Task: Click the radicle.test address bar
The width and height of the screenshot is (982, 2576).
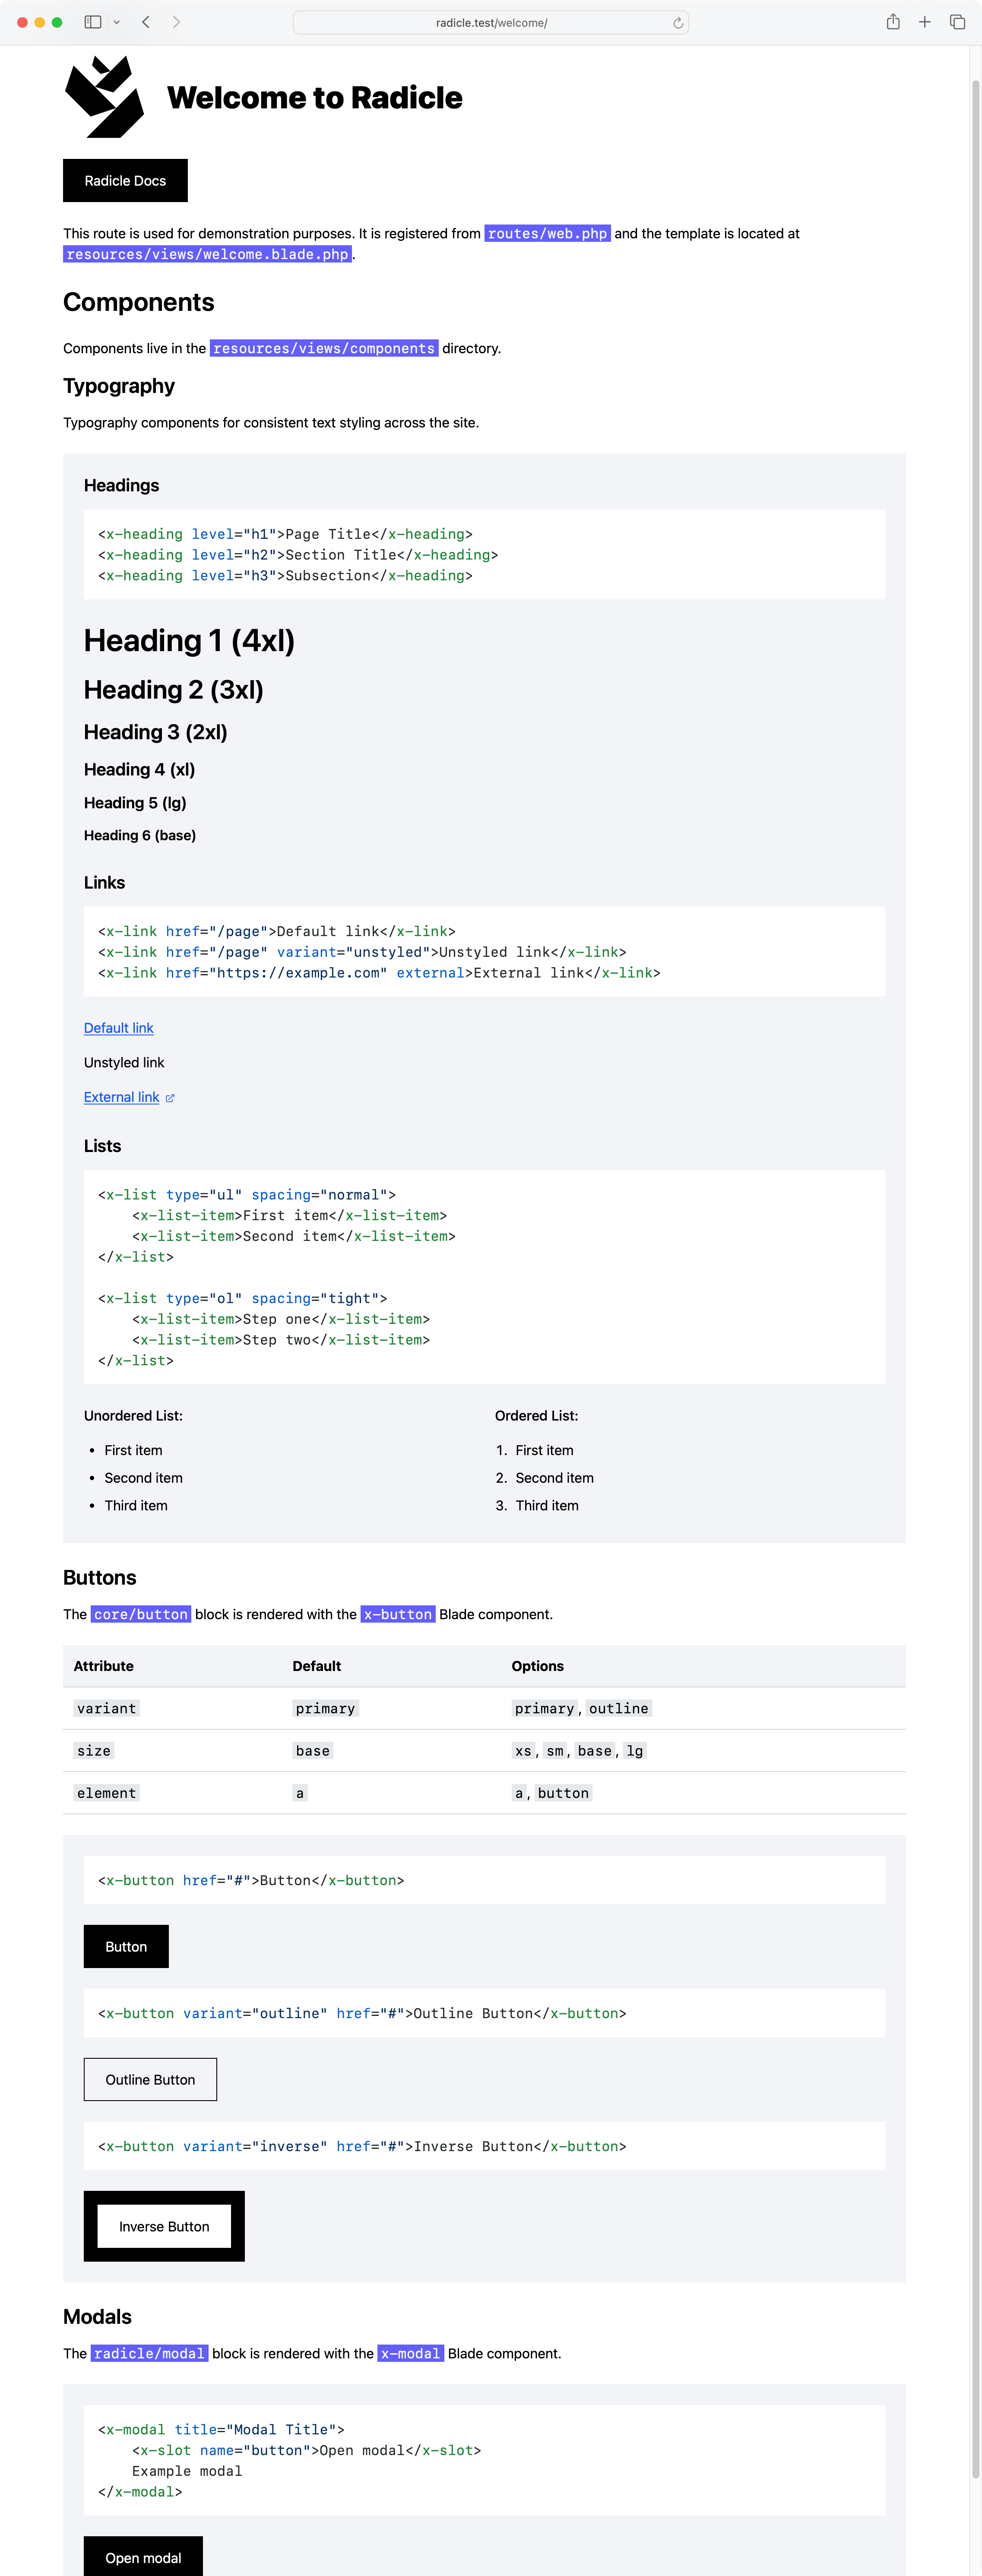Action: click(490, 23)
